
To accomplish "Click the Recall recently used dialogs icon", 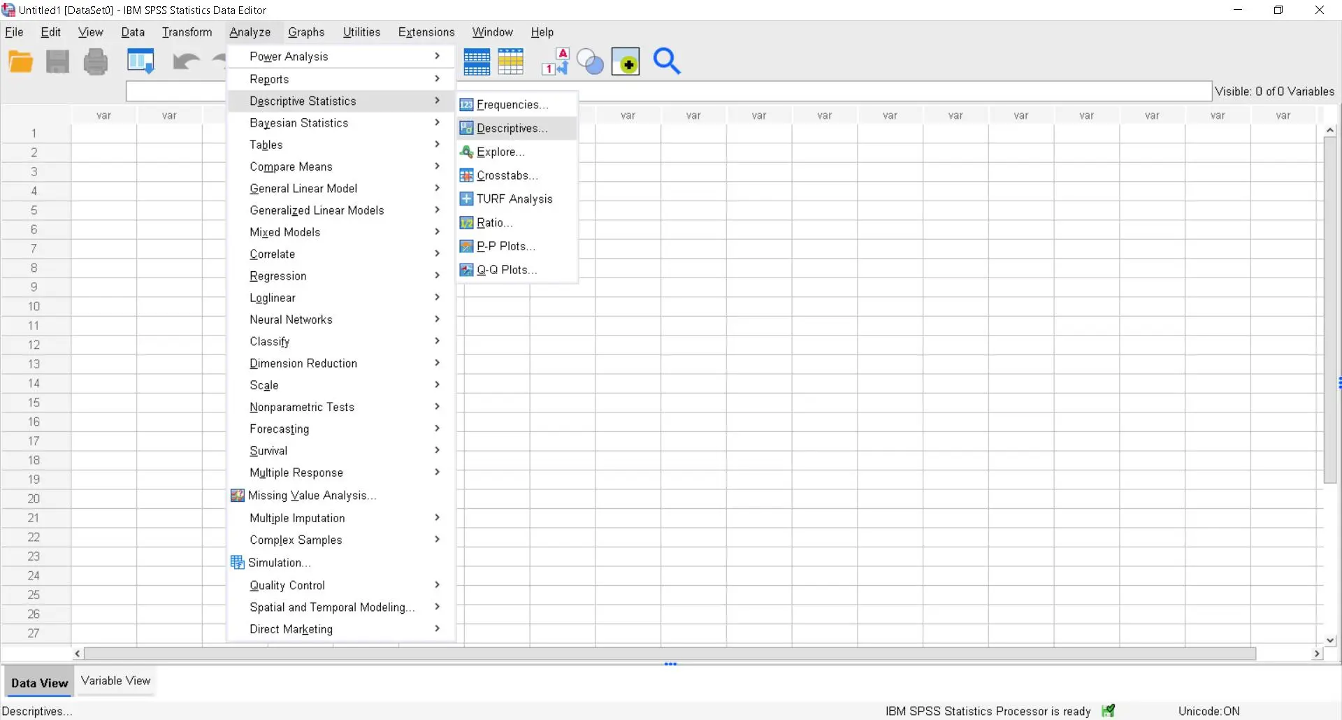I will pyautogui.click(x=140, y=62).
